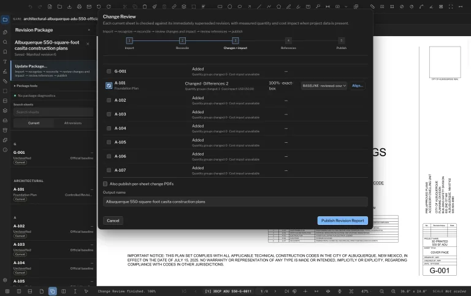Go to step 5 Publish
The width and height of the screenshot is (471, 296).
[341, 40]
